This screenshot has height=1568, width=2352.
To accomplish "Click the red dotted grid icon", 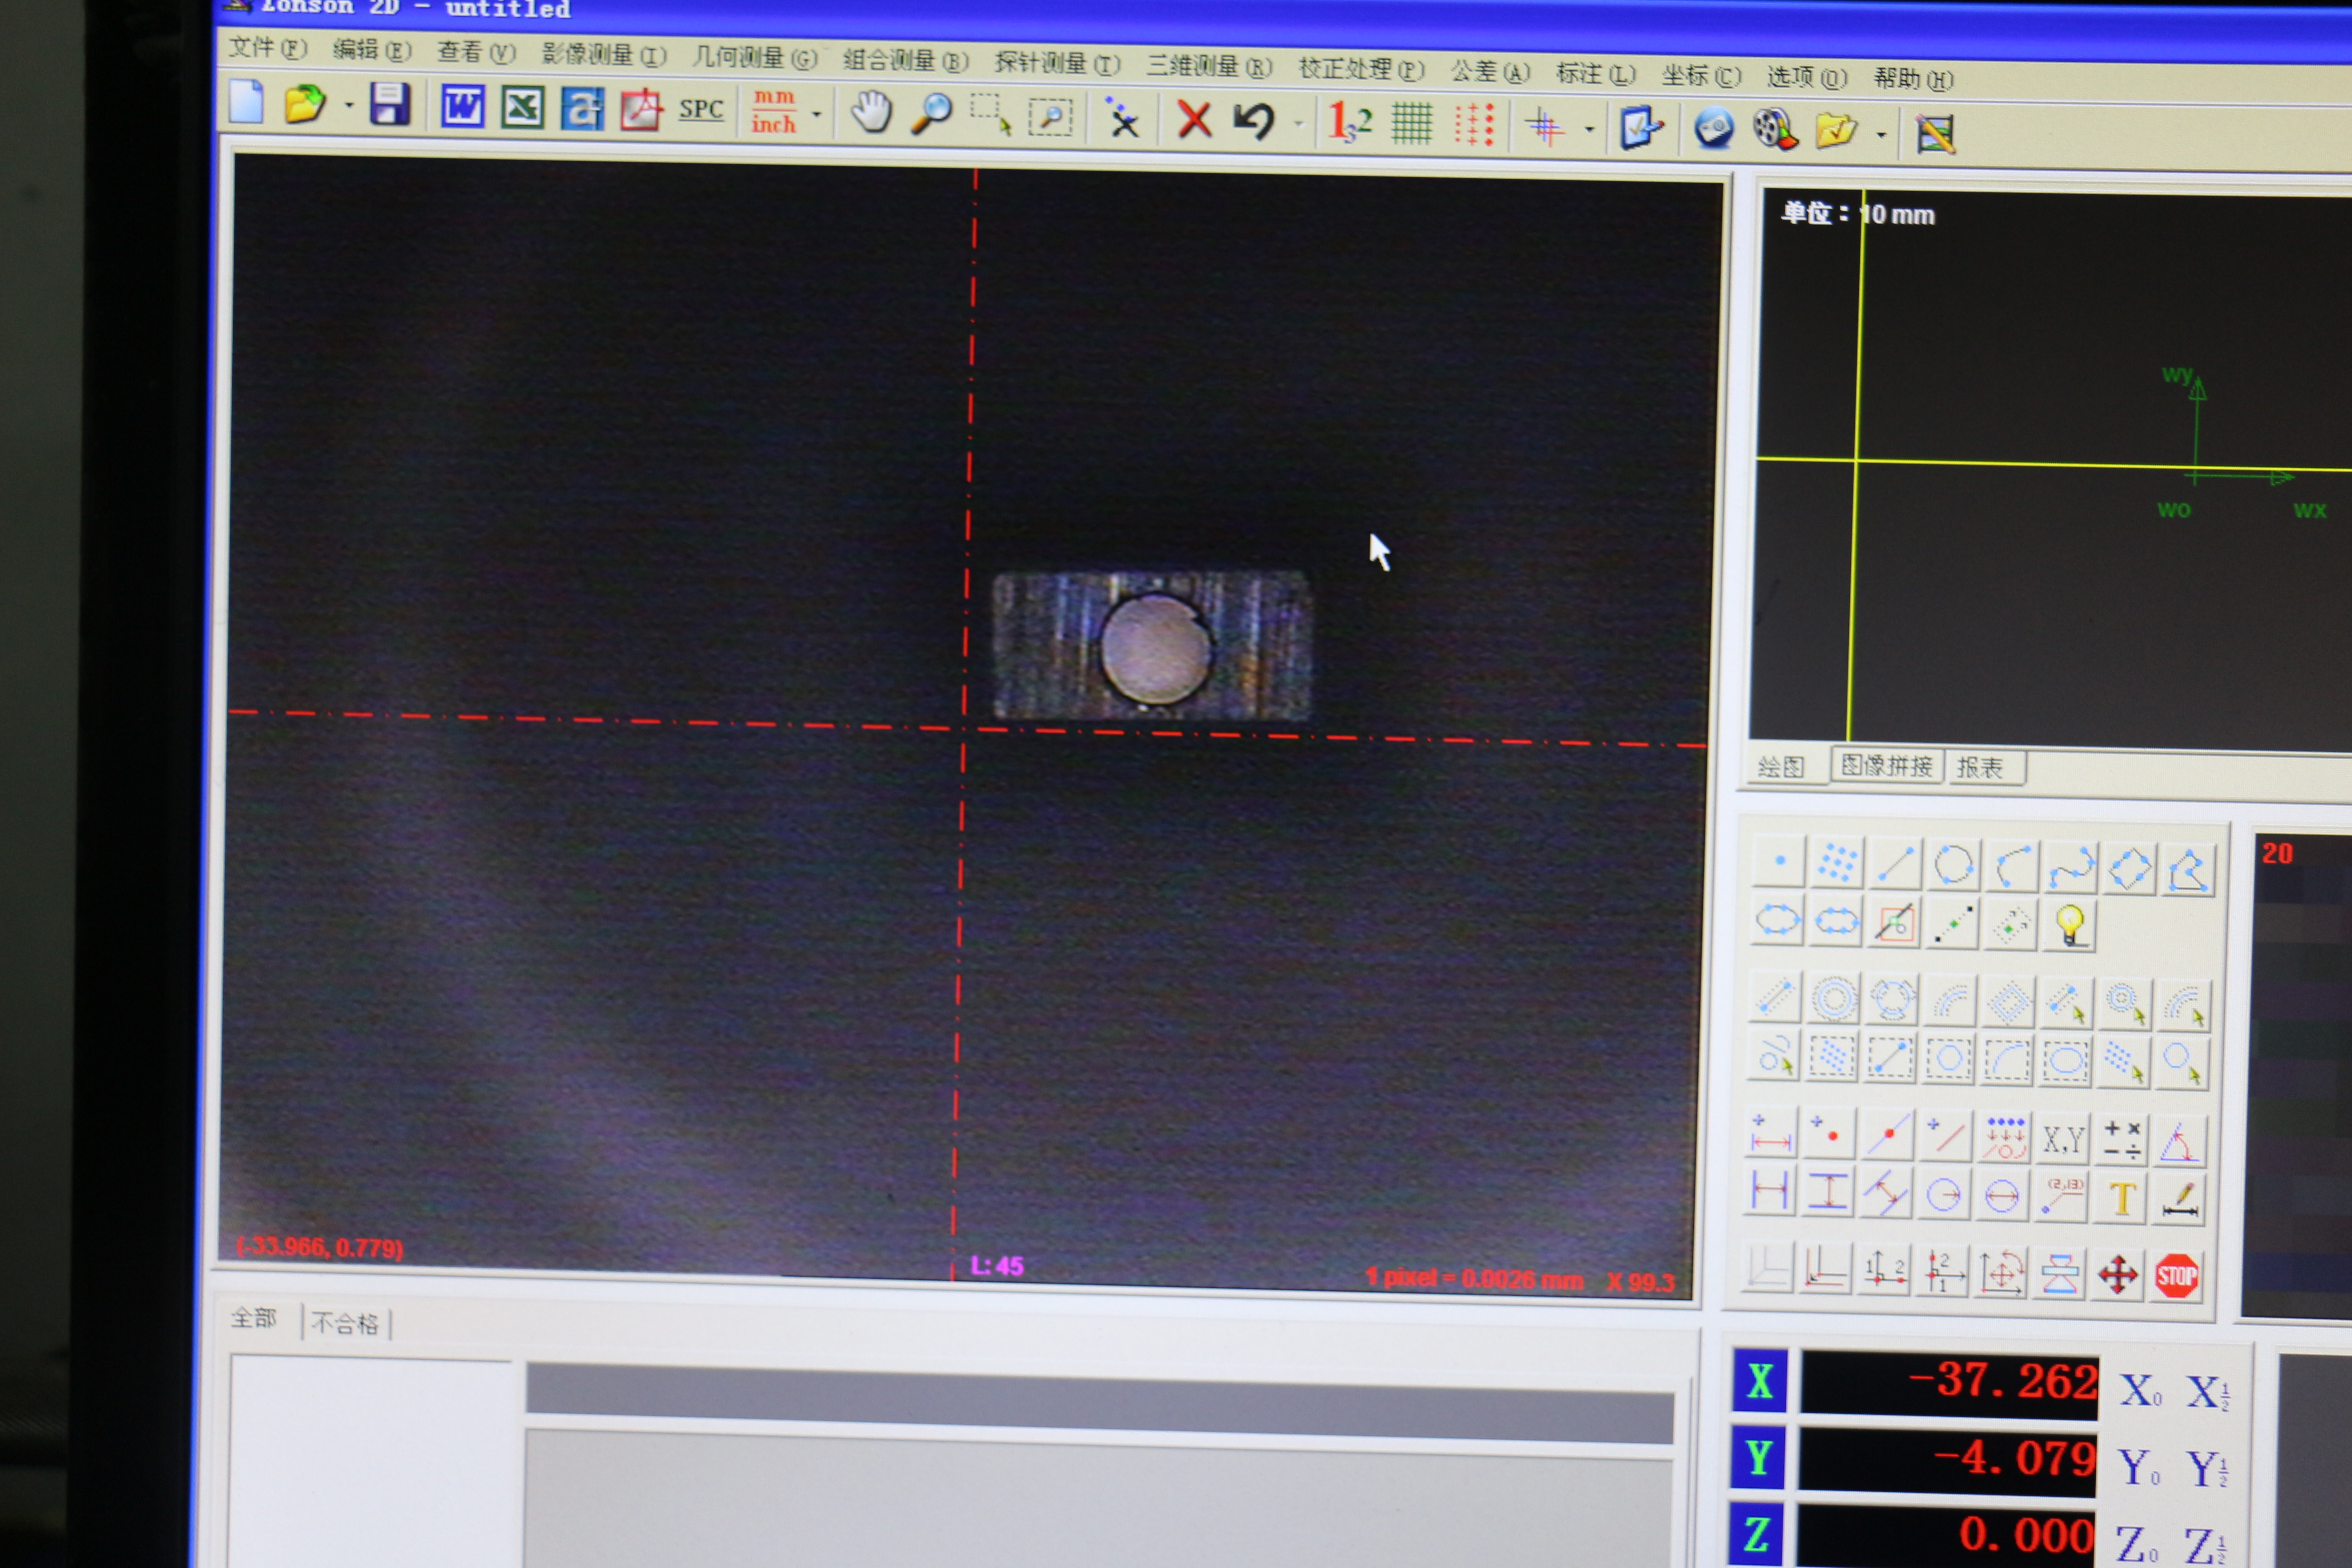I will 1474,125.
